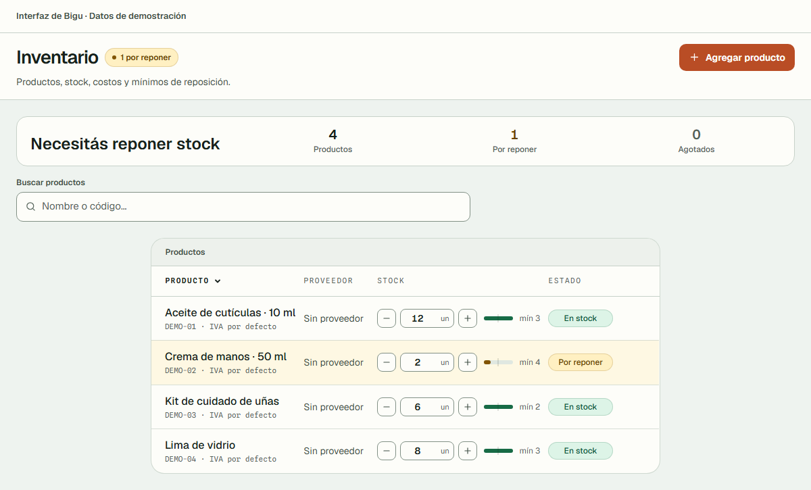Viewport: 811px width, 490px height.
Task: Click the 0 Agotados summary stat
Action: (696, 141)
